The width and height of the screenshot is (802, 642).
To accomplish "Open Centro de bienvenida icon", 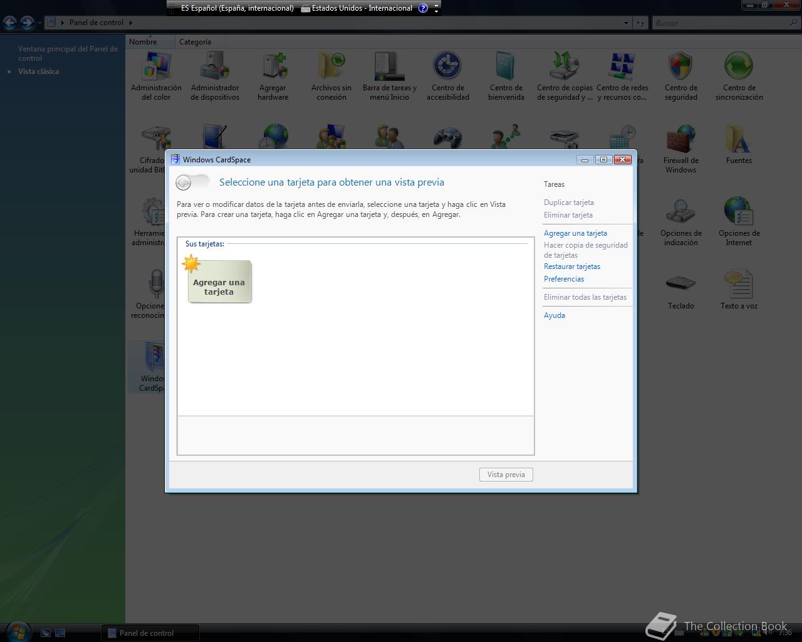I will pos(506,76).
